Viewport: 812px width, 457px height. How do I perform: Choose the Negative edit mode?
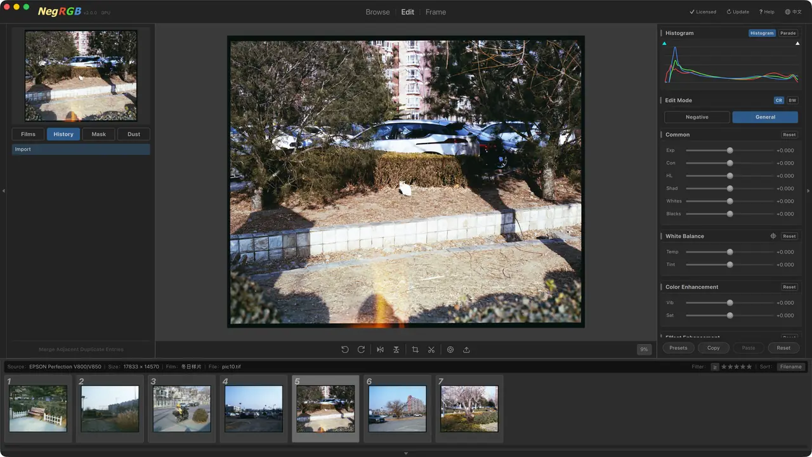[x=697, y=117]
